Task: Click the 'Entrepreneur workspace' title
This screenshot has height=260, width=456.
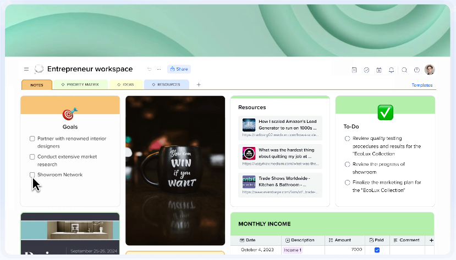Action: click(x=90, y=69)
